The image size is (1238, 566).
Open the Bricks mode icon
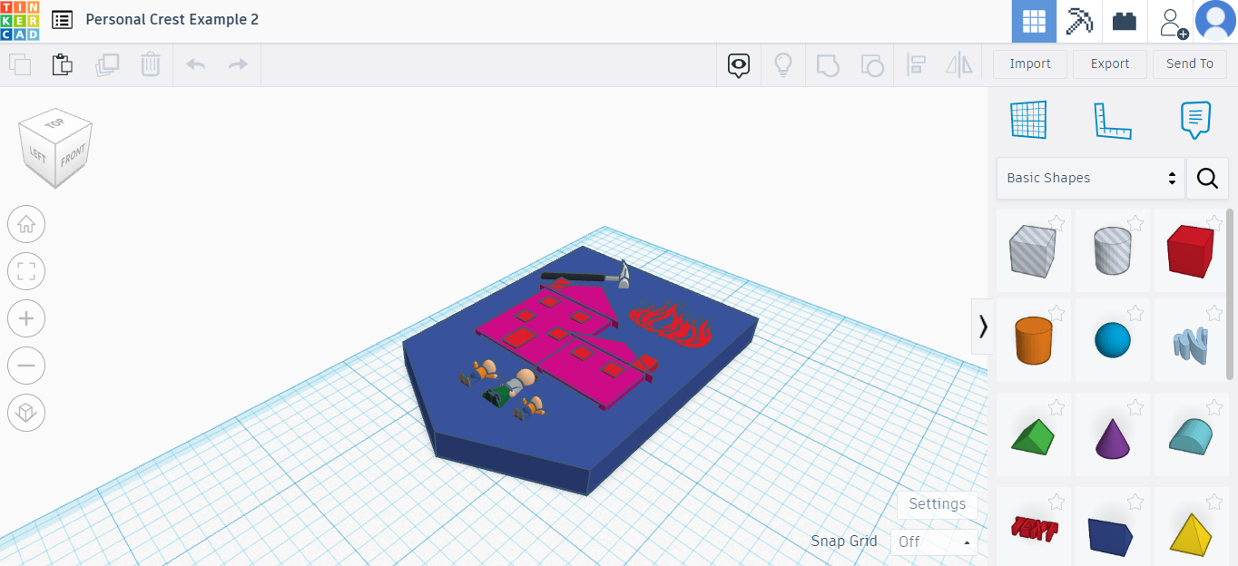click(x=1125, y=21)
